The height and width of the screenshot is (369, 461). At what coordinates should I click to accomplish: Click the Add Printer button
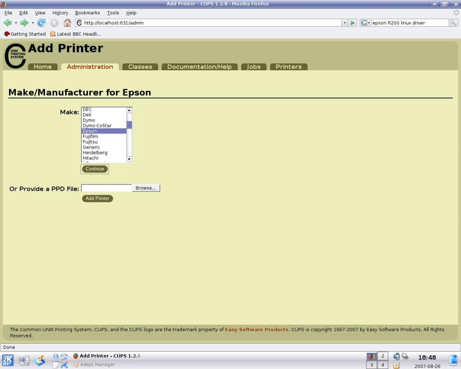[x=97, y=198]
